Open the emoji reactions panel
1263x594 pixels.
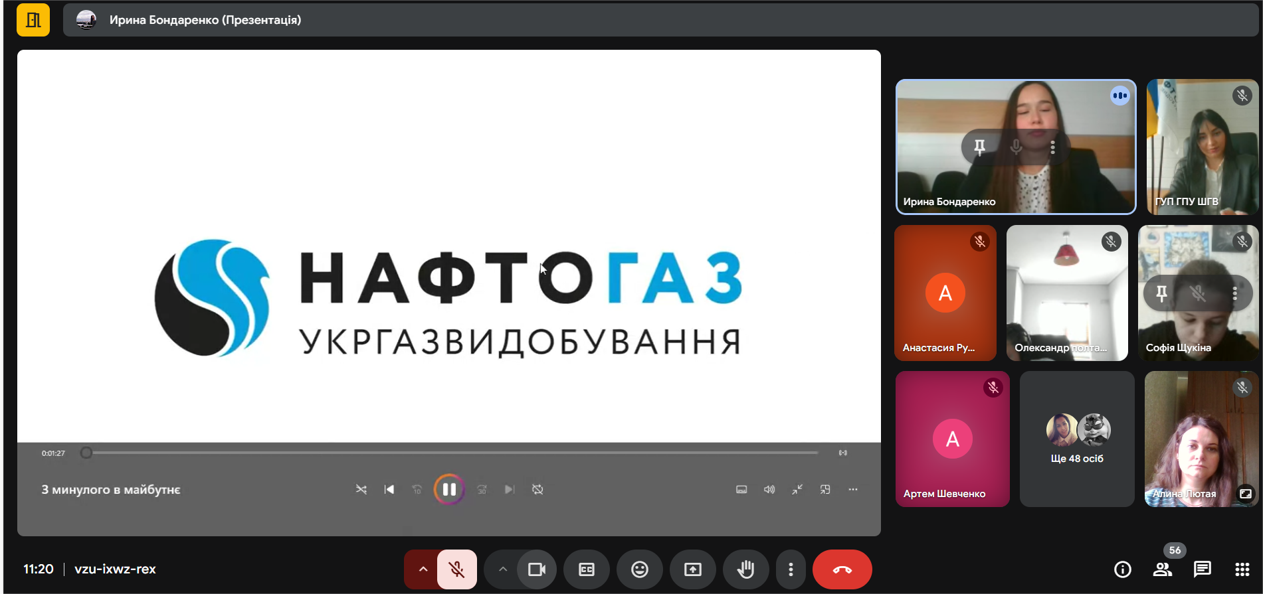pos(640,569)
